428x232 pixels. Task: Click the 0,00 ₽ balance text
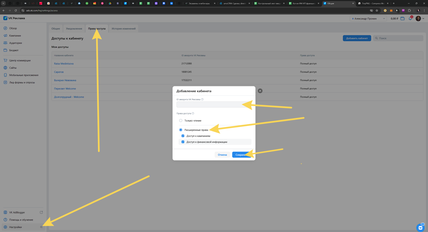coord(394,19)
